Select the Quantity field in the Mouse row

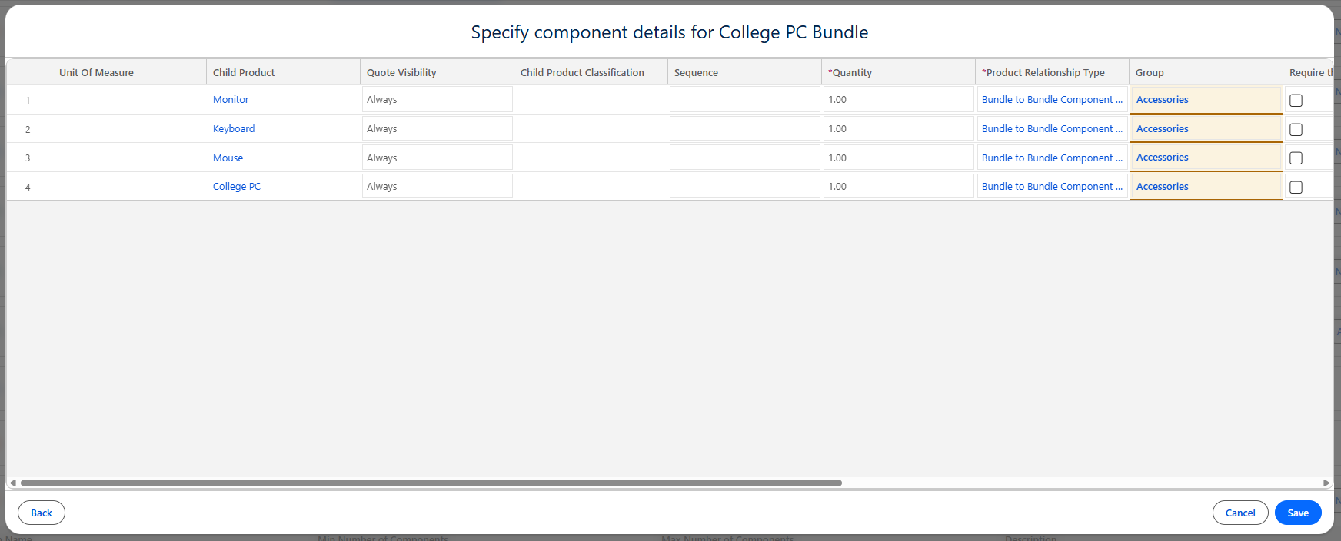click(898, 158)
